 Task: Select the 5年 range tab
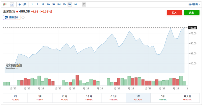(163, 98)
